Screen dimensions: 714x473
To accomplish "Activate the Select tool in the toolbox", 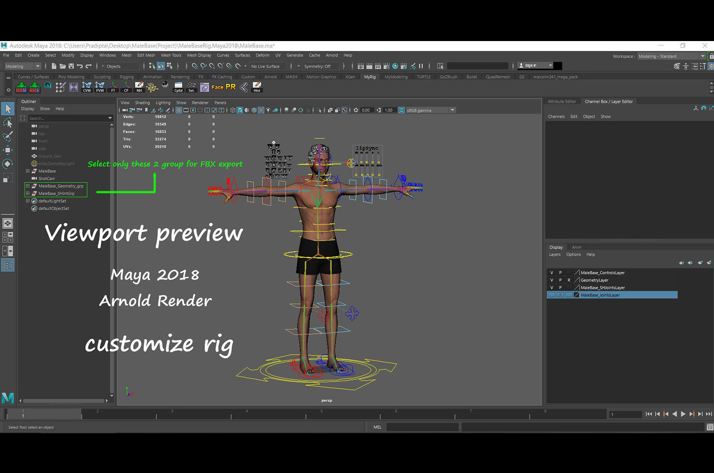I will pyautogui.click(x=8, y=108).
